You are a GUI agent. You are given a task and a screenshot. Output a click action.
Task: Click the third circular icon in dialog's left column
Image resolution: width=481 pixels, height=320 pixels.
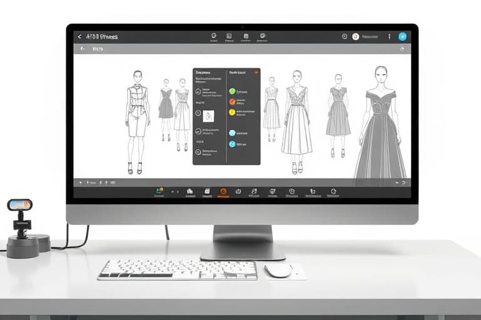coord(199,131)
